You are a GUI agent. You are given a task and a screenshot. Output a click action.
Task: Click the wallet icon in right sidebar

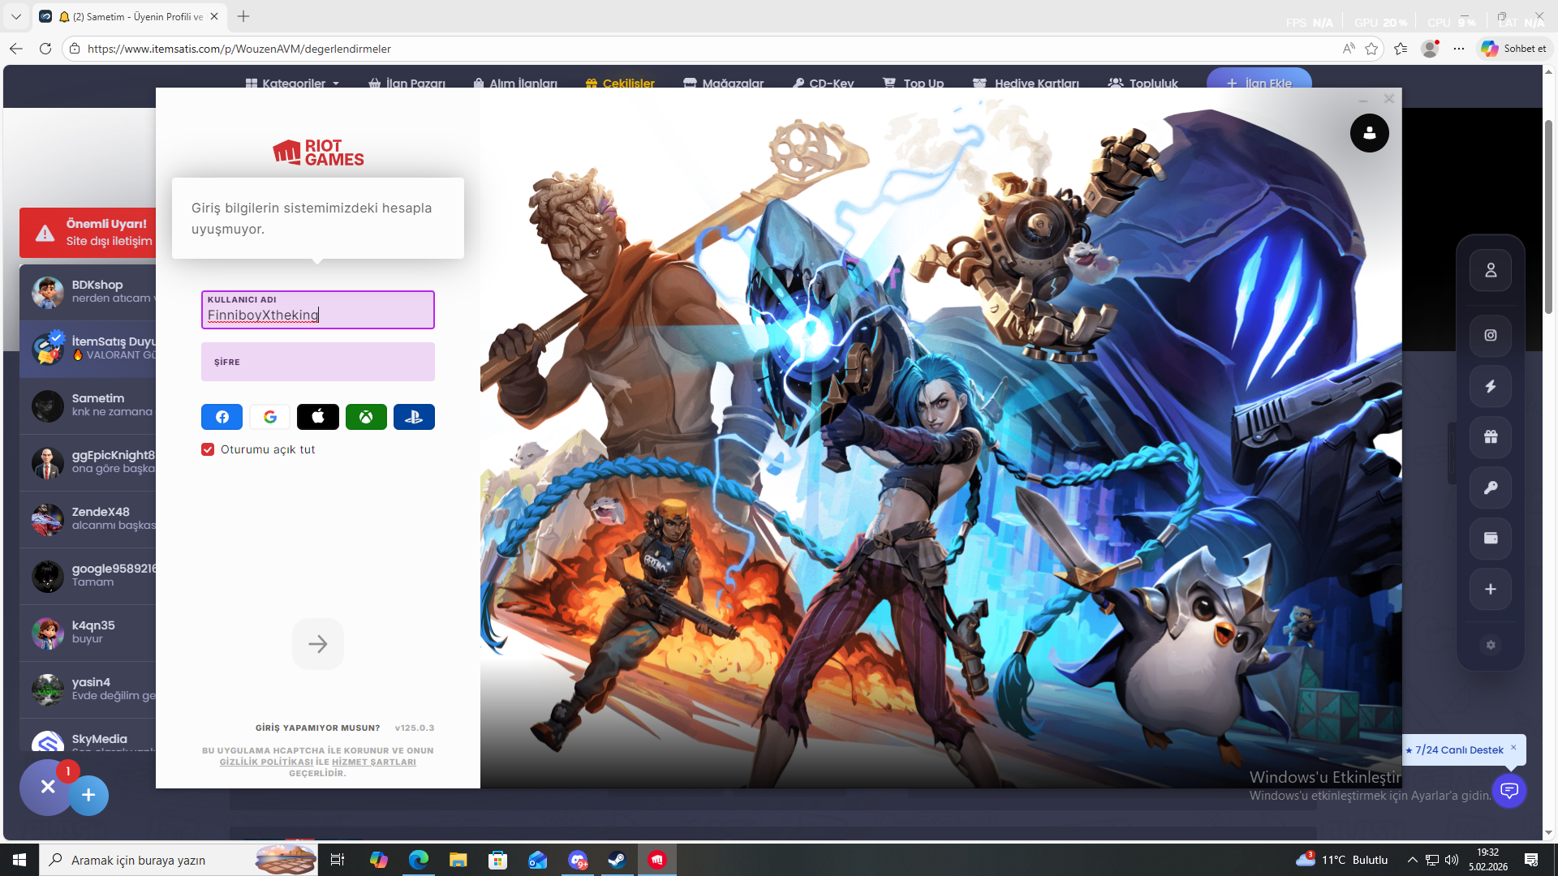[x=1491, y=538]
